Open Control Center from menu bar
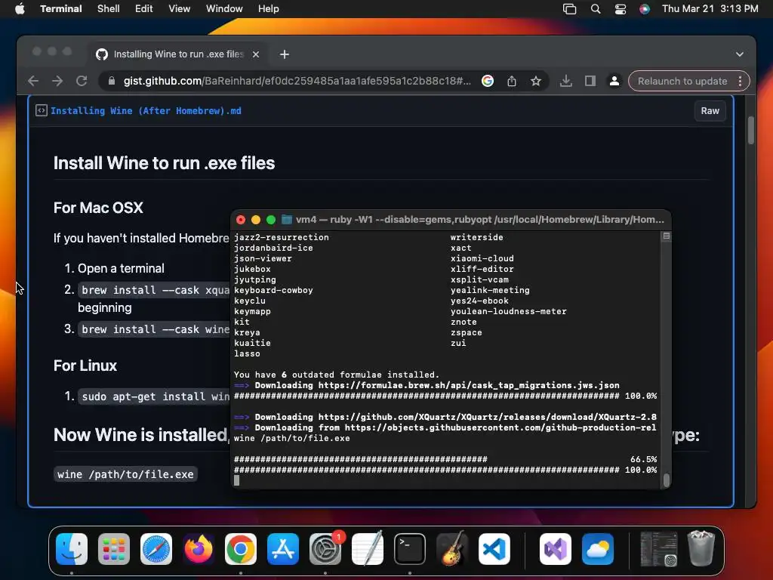The image size is (773, 580). [621, 9]
